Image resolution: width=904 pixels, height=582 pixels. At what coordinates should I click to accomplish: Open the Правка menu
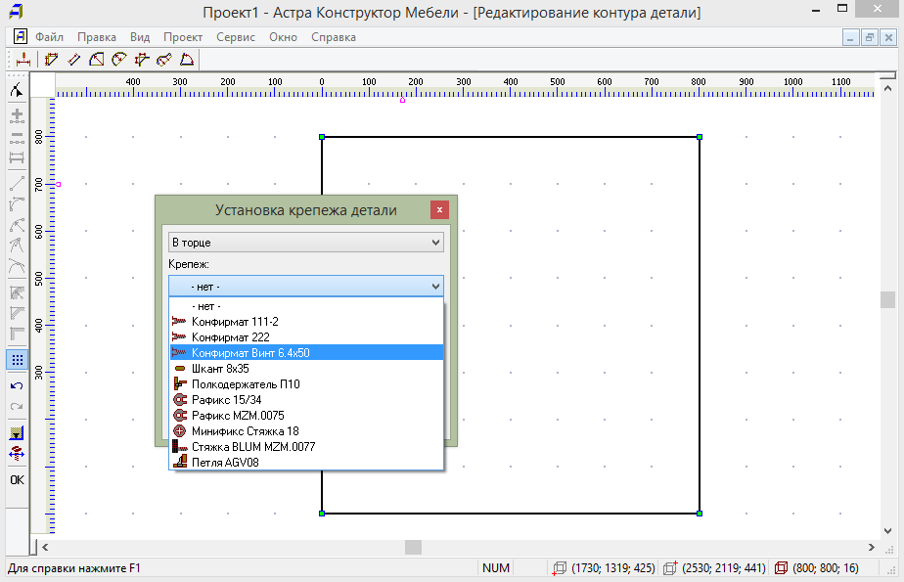point(97,37)
